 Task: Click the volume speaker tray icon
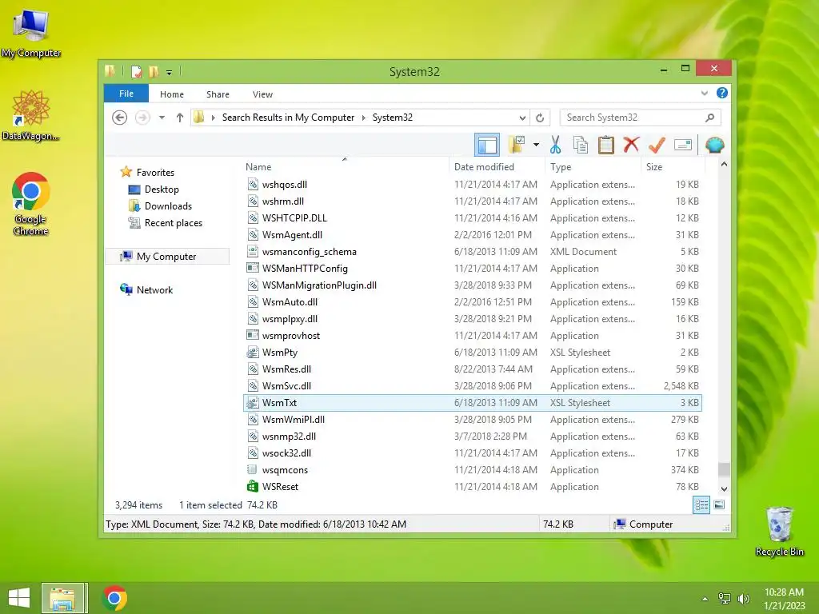pos(743,599)
